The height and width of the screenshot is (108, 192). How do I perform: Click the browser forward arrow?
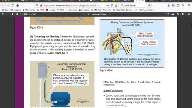coord(8,5)
